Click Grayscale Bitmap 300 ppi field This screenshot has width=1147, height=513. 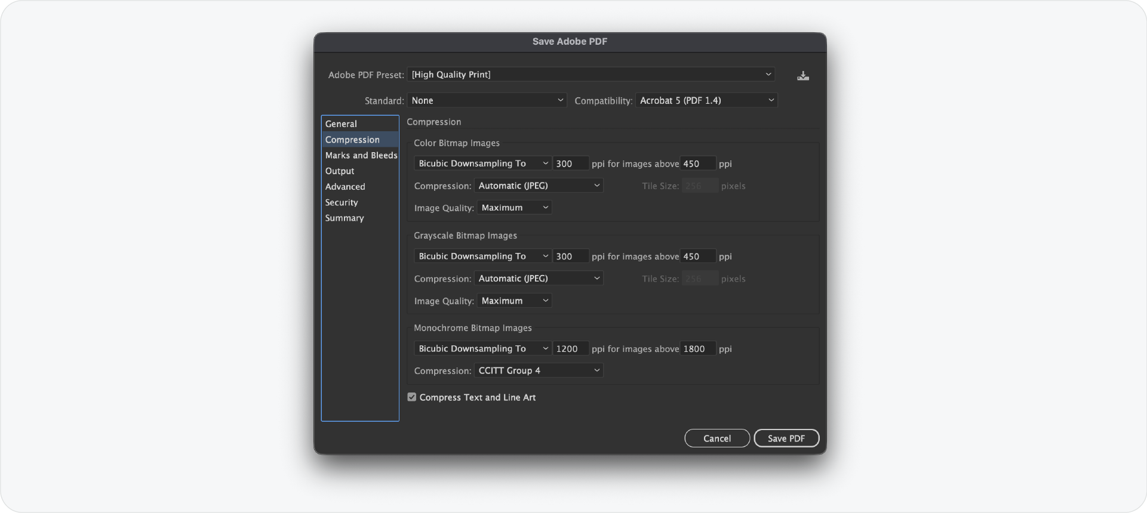[571, 256]
